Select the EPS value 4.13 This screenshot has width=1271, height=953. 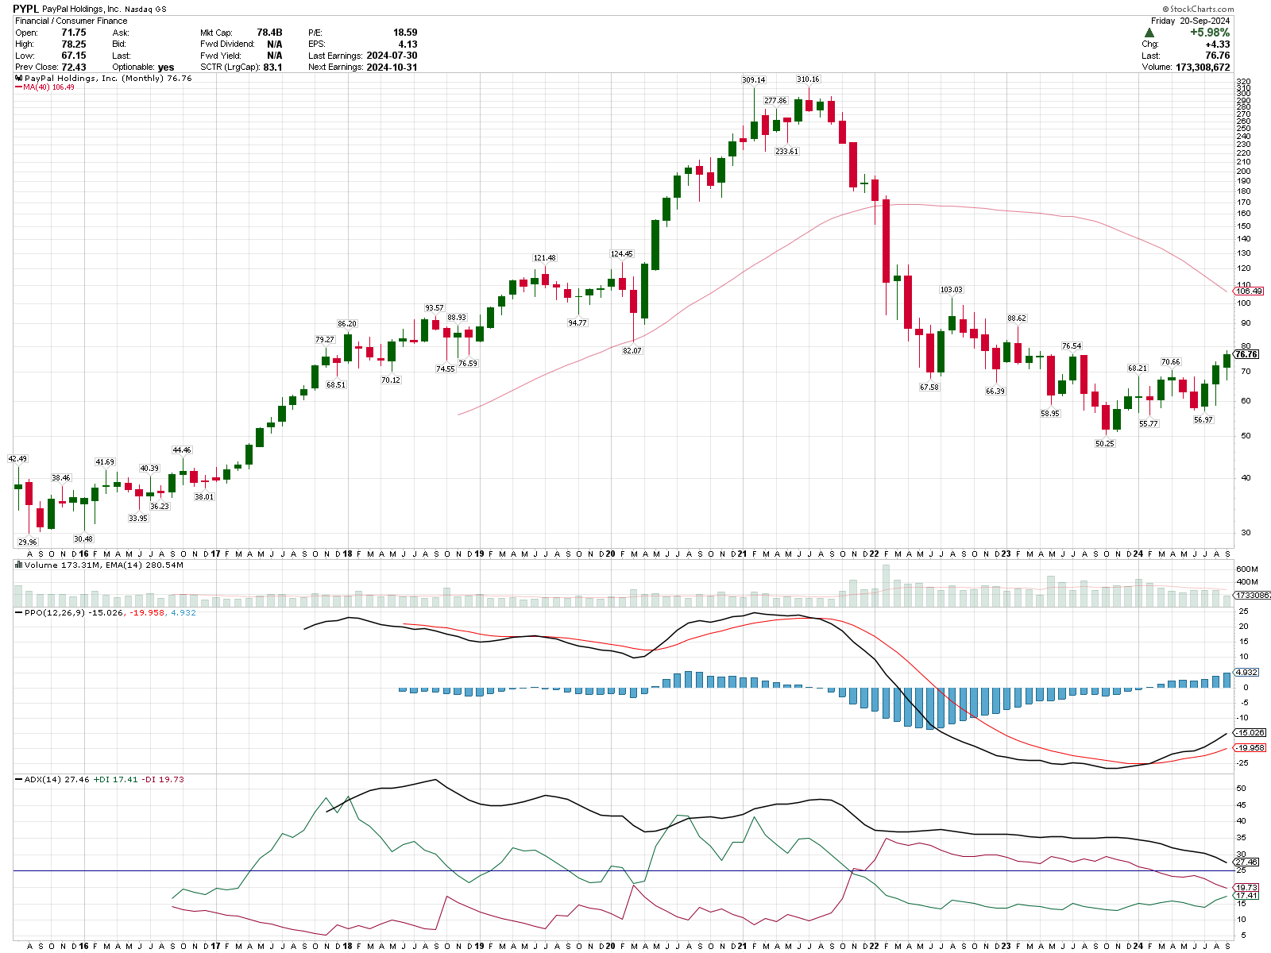coord(408,44)
